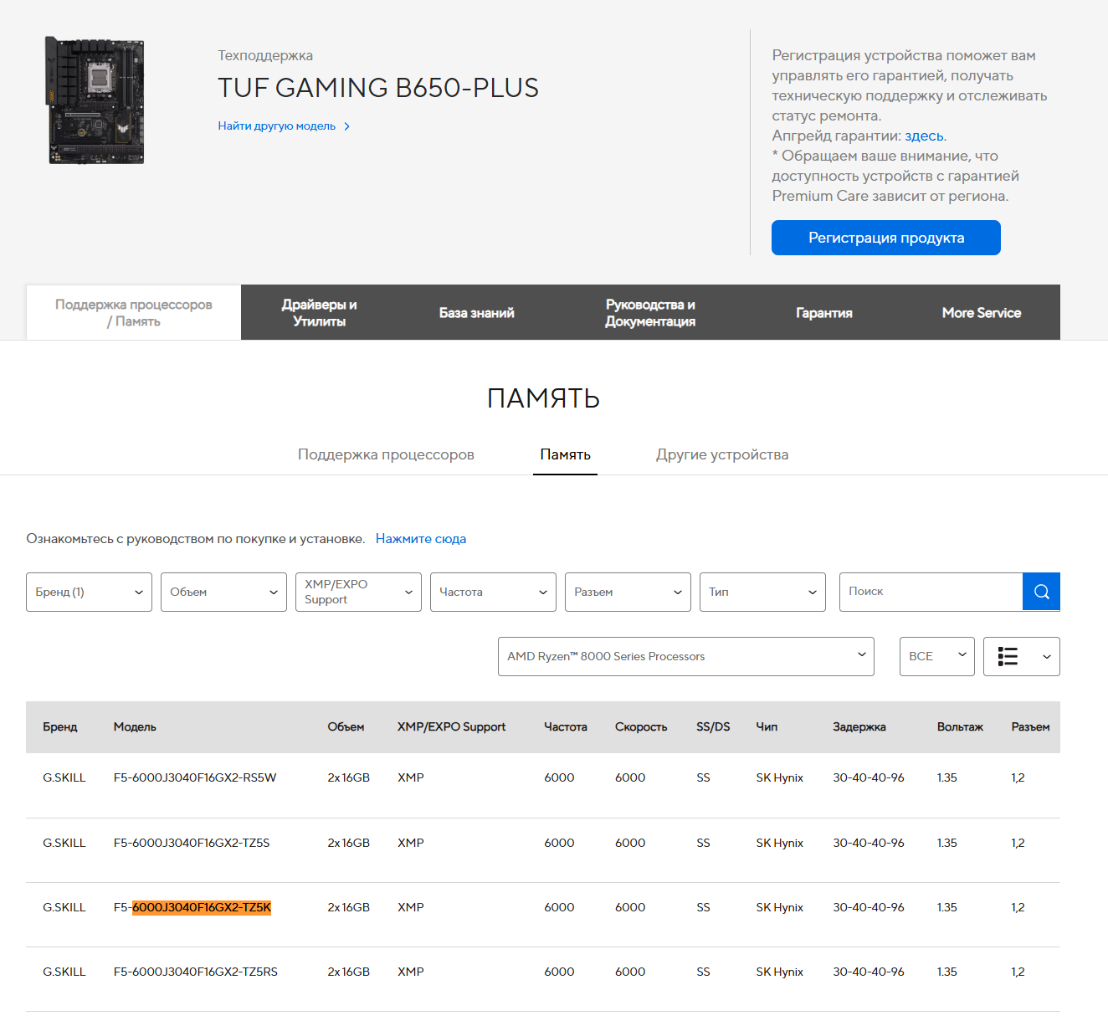The height and width of the screenshot is (1021, 1108).
Task: Click the TUF GAMING B650-PLUS motherboard image
Action: click(95, 100)
